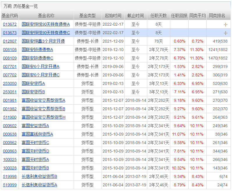Open the 富国天时货币B fund link
232x191 pixels.
click(35, 168)
